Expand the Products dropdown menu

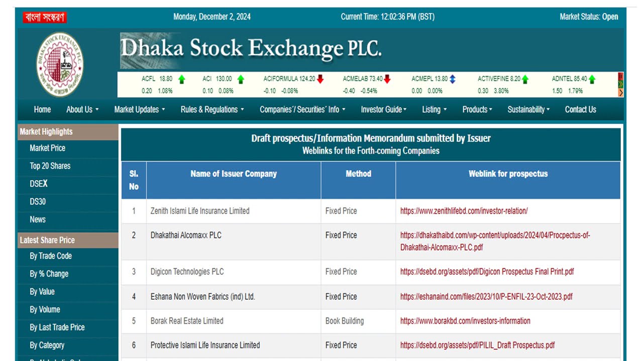477,109
